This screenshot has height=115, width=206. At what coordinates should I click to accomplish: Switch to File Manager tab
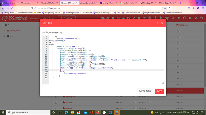[29, 3]
